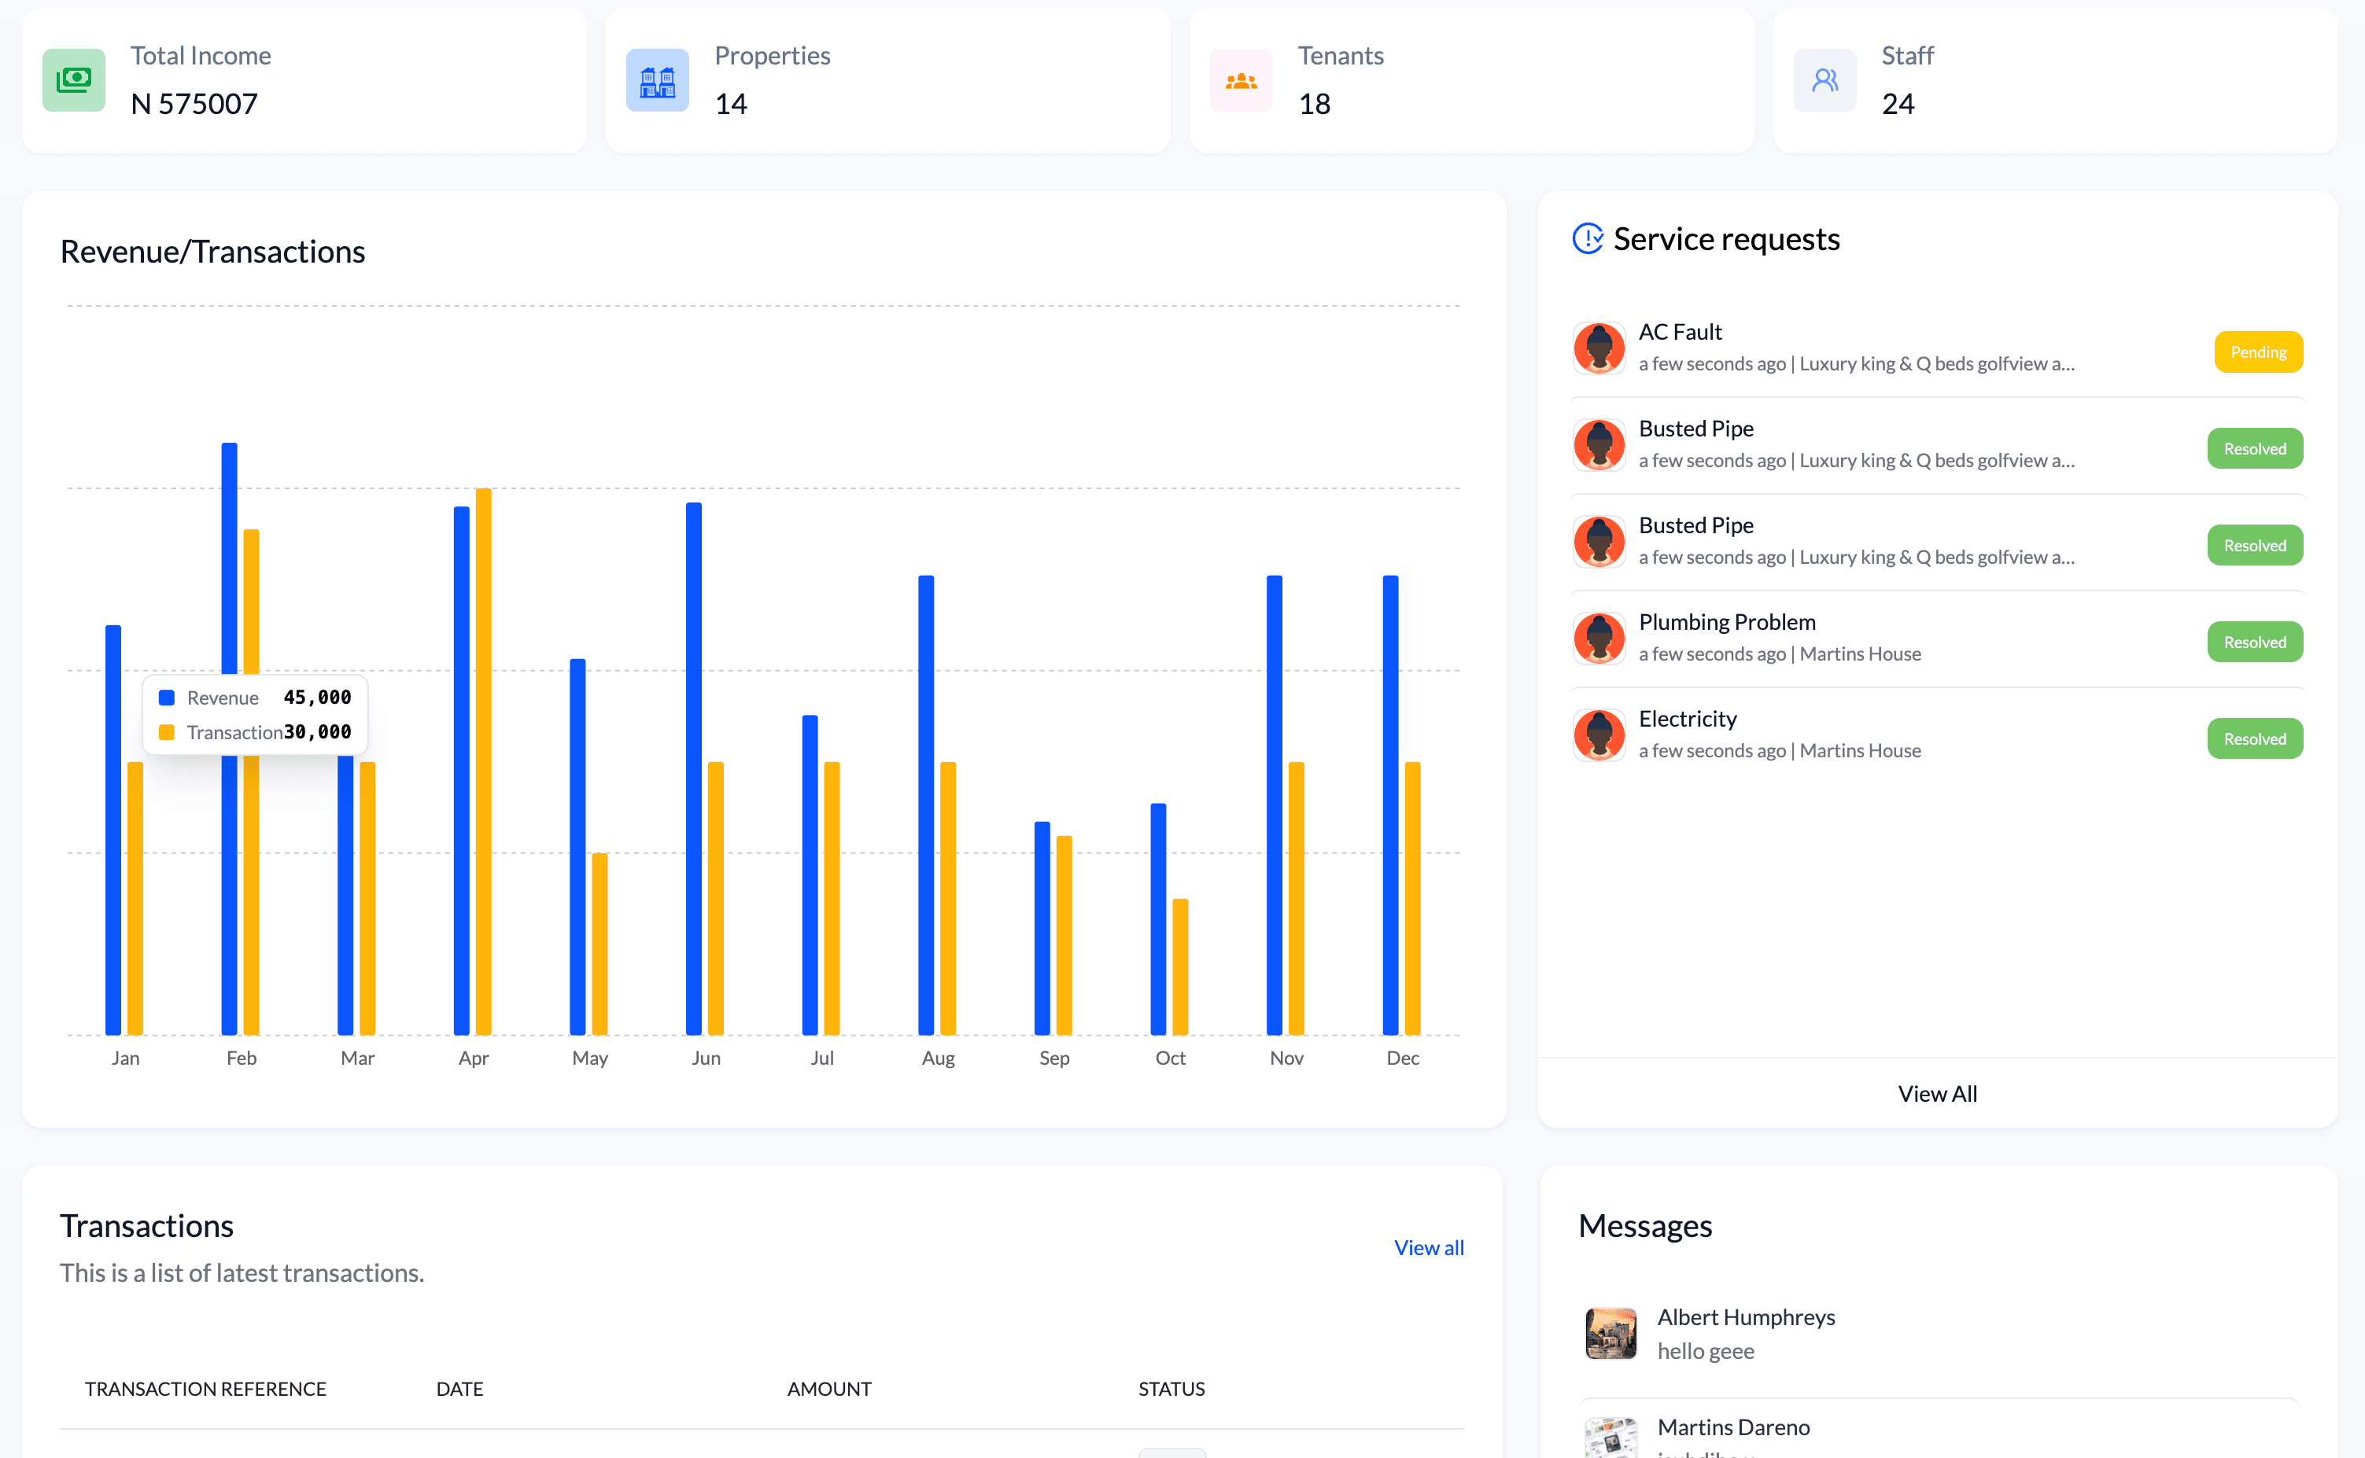Click Resolved badge on Plumbing Problem
The image size is (2365, 1458).
tap(2254, 642)
